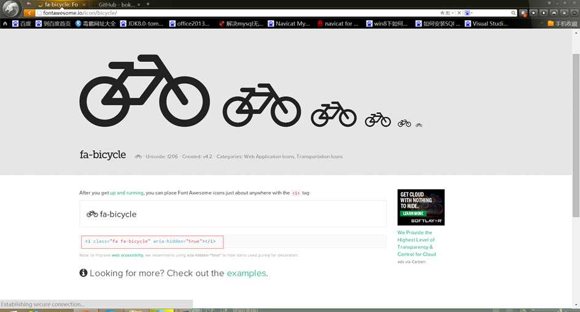Click the SoftLayer cloud ad image
This screenshot has height=312, width=580.
[x=421, y=207]
